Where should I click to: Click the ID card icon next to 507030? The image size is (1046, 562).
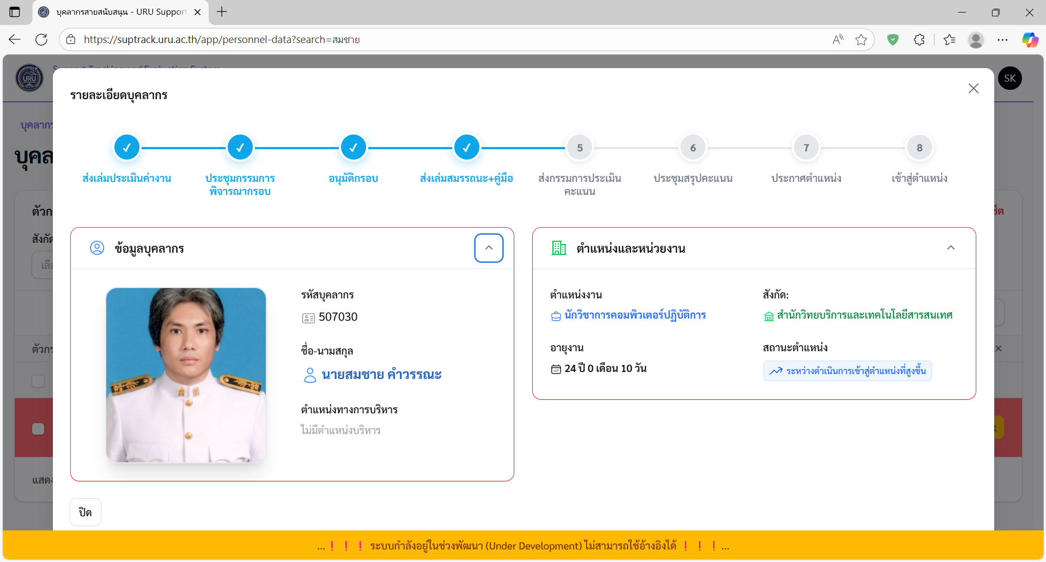click(308, 316)
